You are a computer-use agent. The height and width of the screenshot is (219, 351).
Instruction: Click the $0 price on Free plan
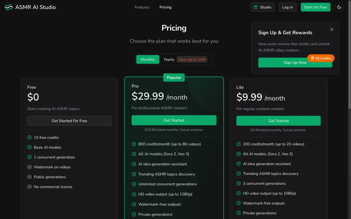[33, 97]
